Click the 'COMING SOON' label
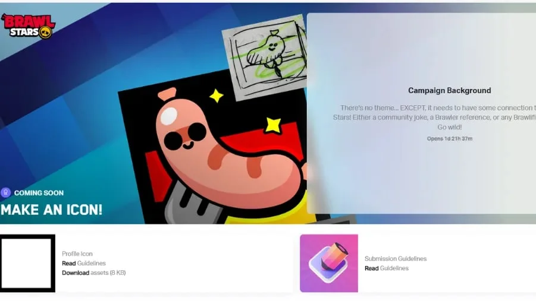This screenshot has height=301, width=536. point(39,193)
